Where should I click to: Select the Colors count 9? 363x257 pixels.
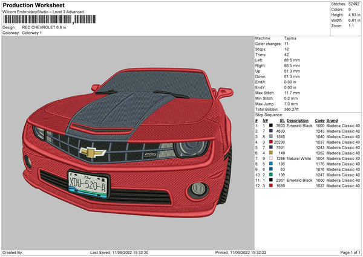(350, 10)
